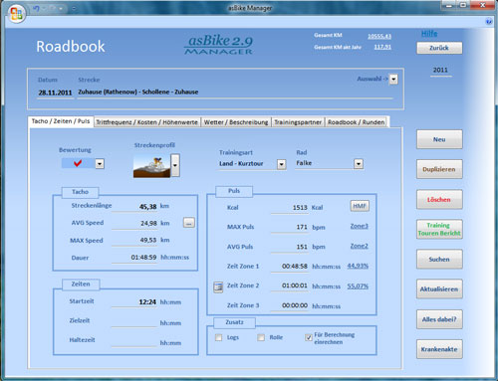This screenshot has height=381, width=498.
Task: Click the Zone3 link next to MAX Puls
Action: click(360, 226)
